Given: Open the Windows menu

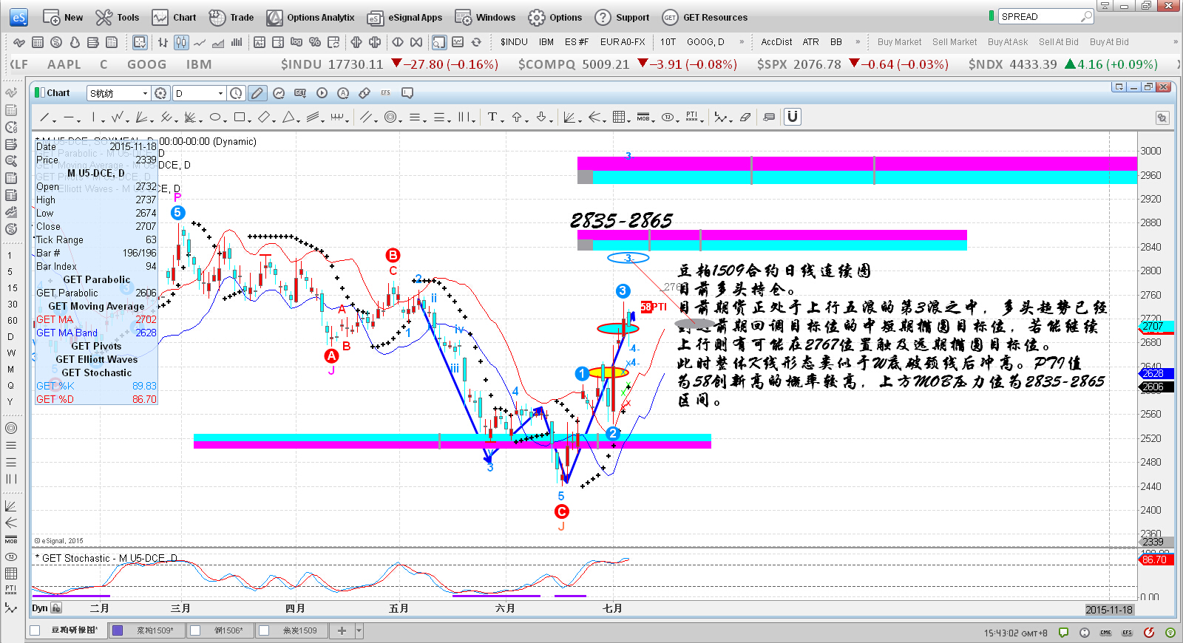Looking at the screenshot, I should [485, 17].
